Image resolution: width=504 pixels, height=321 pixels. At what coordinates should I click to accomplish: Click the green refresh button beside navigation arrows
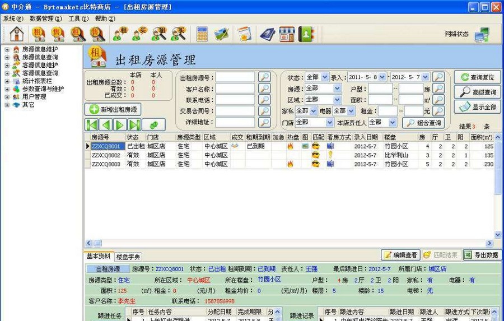pos(153,125)
